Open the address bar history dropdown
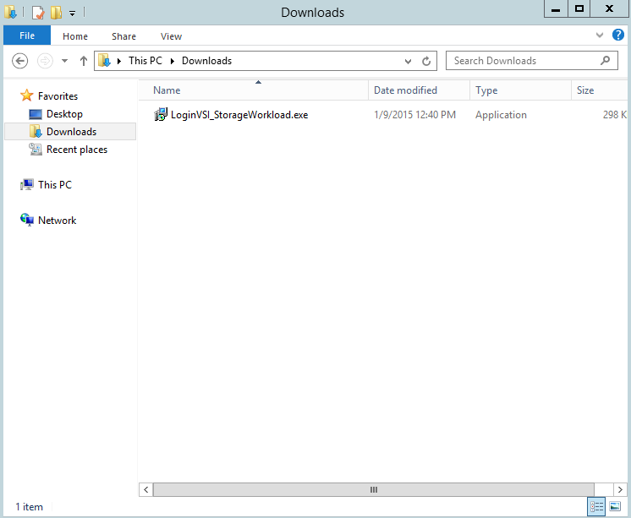Viewport: 631px width, 518px height. pyautogui.click(x=408, y=61)
